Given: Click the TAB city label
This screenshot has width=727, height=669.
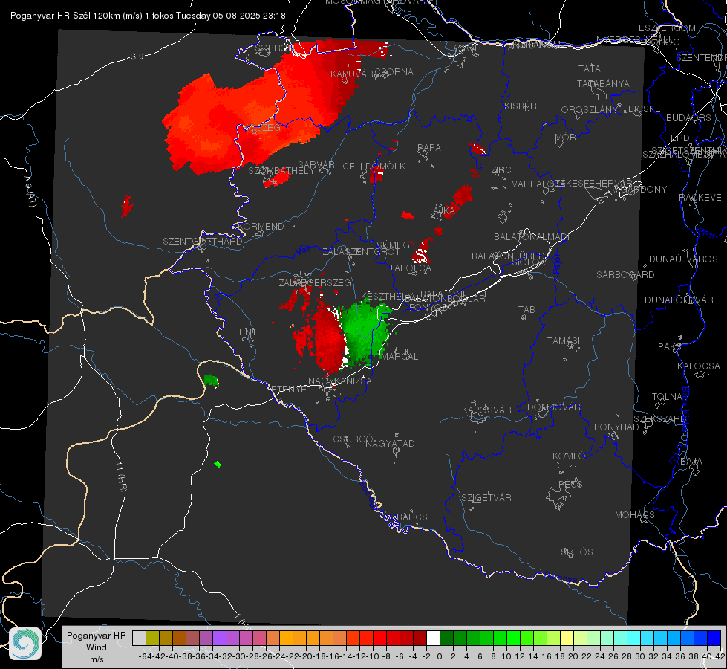Looking at the screenshot, I should [526, 309].
